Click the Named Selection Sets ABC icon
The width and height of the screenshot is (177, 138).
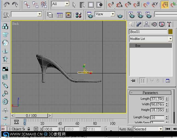[x=6, y=15]
